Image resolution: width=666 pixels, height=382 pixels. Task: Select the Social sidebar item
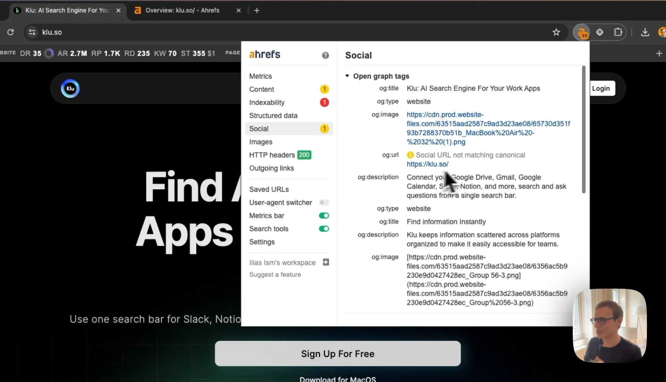[289, 128]
